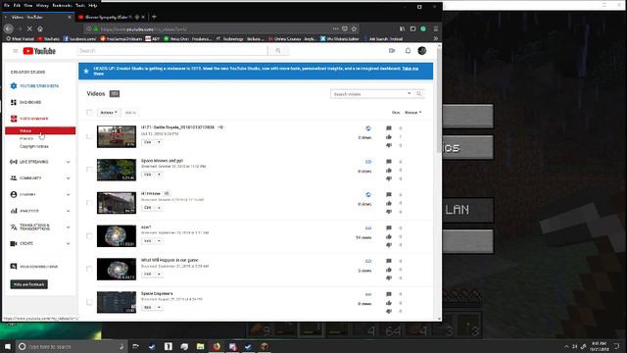
Task: Click thumbs-up icon for H1Z1 Battle Royale video
Action: [389, 137]
